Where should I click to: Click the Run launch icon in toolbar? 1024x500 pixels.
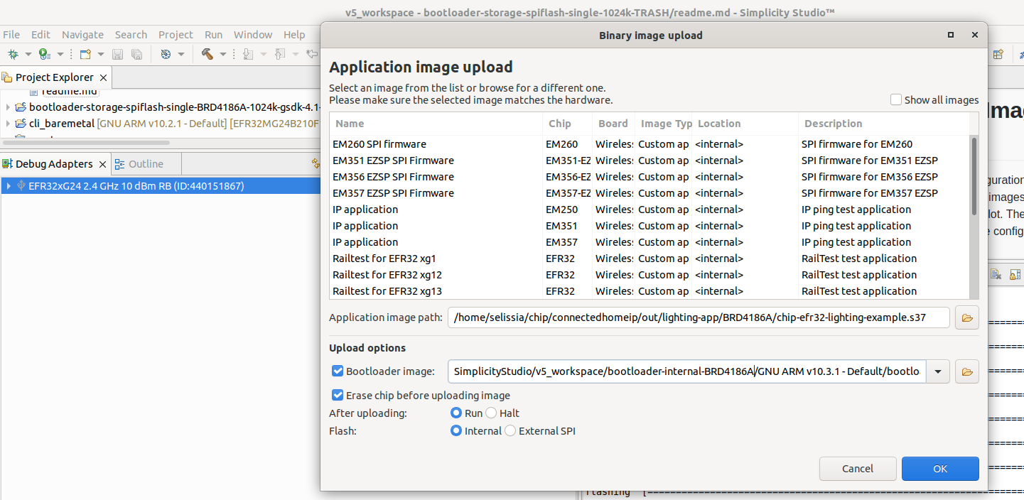[x=44, y=54]
